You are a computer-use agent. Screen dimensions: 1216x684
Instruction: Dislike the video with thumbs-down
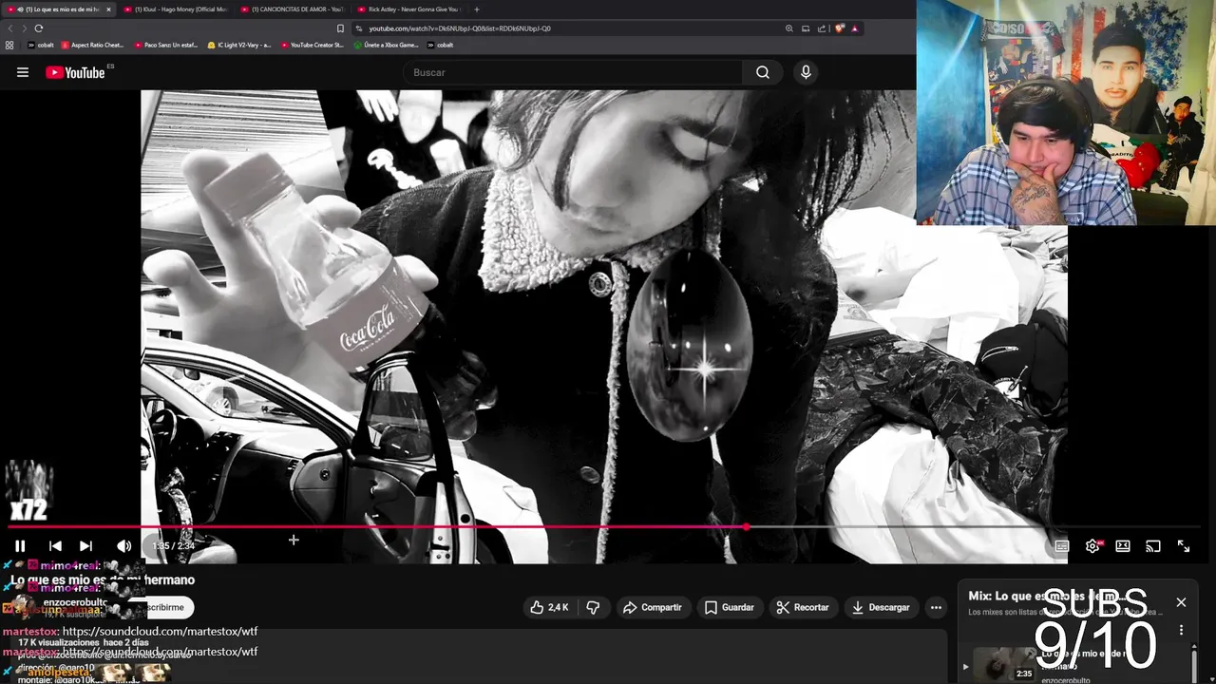[x=593, y=607]
